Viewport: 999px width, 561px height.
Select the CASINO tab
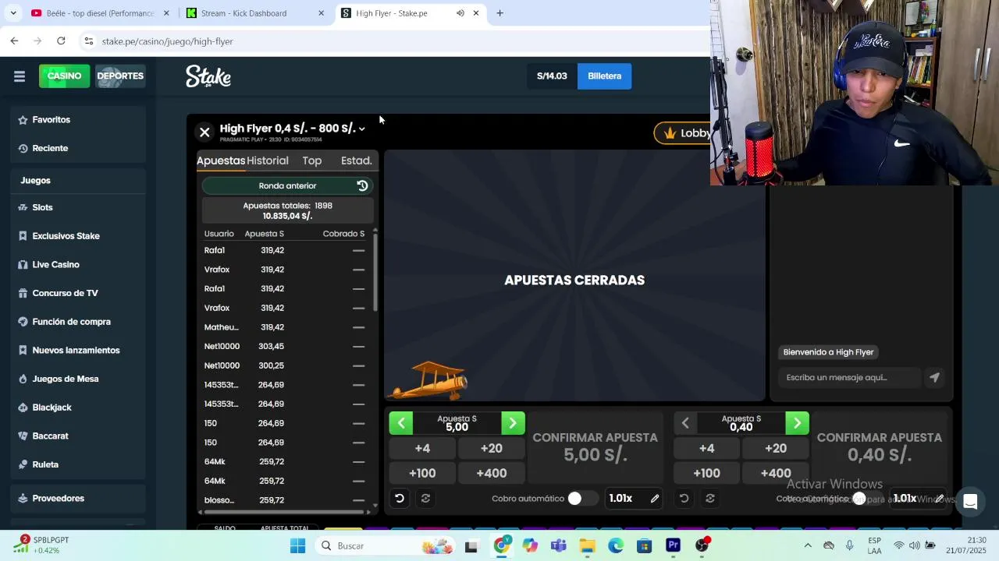(64, 76)
